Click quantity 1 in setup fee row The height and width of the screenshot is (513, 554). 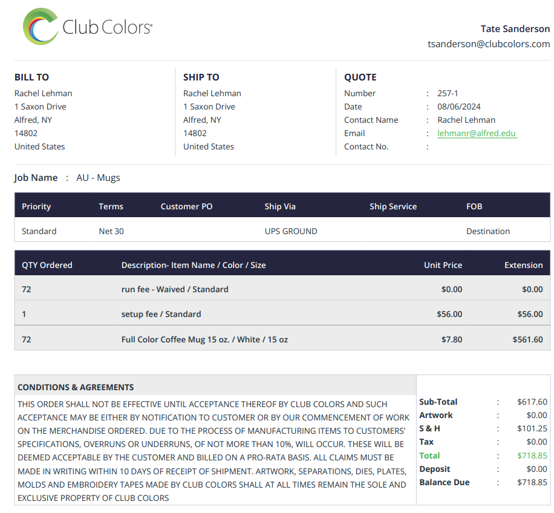point(24,314)
